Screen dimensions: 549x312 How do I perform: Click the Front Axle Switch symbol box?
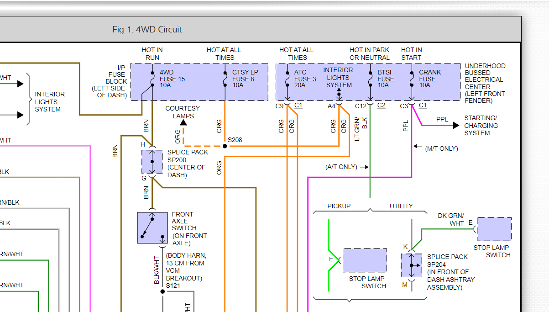click(x=152, y=227)
